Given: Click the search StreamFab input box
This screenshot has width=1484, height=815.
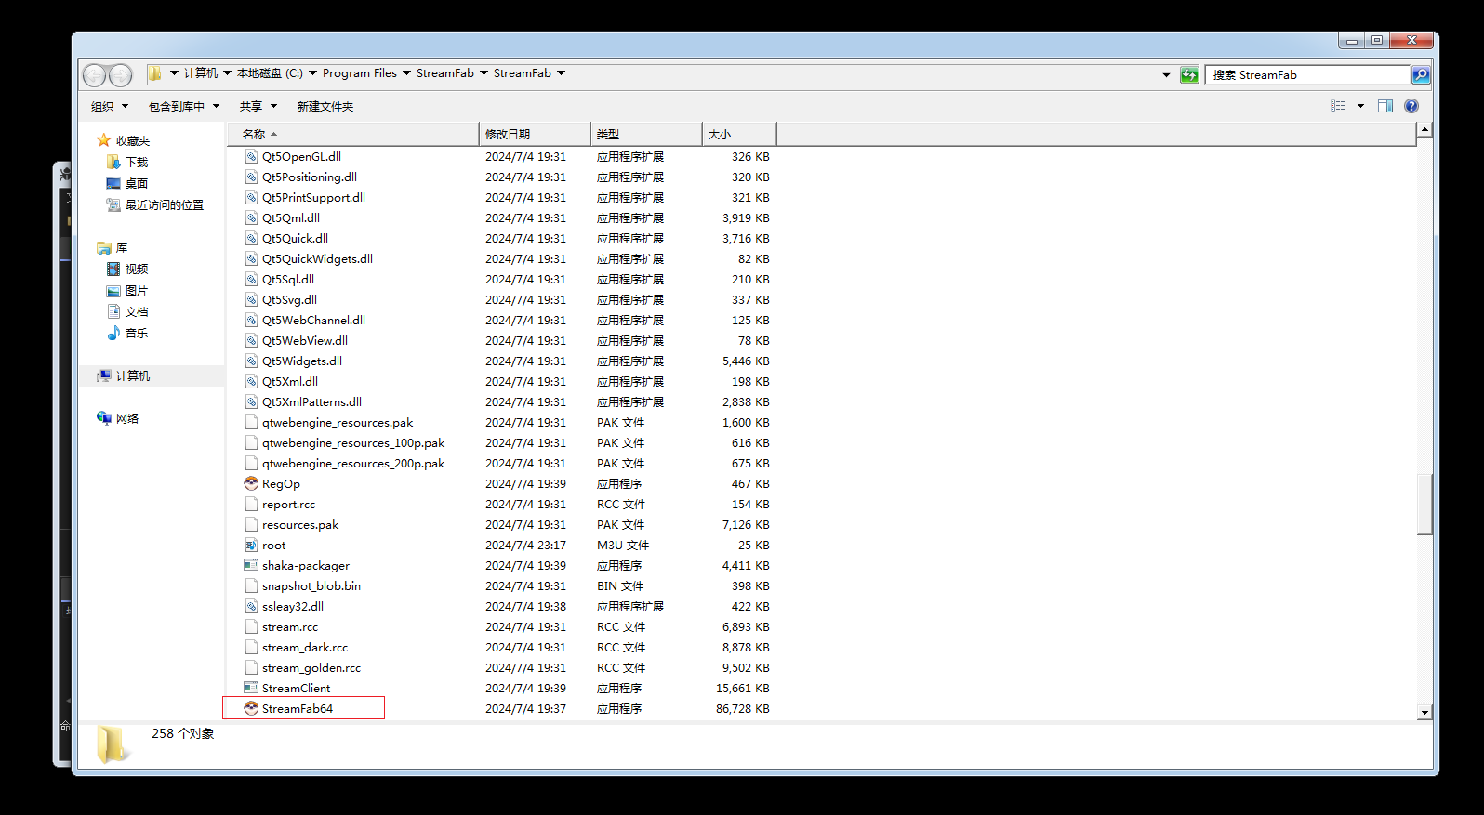Looking at the screenshot, I should point(1308,74).
